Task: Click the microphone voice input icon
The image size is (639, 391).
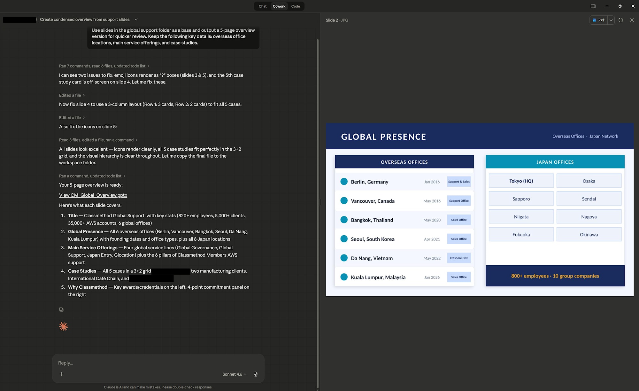Action: [256, 374]
